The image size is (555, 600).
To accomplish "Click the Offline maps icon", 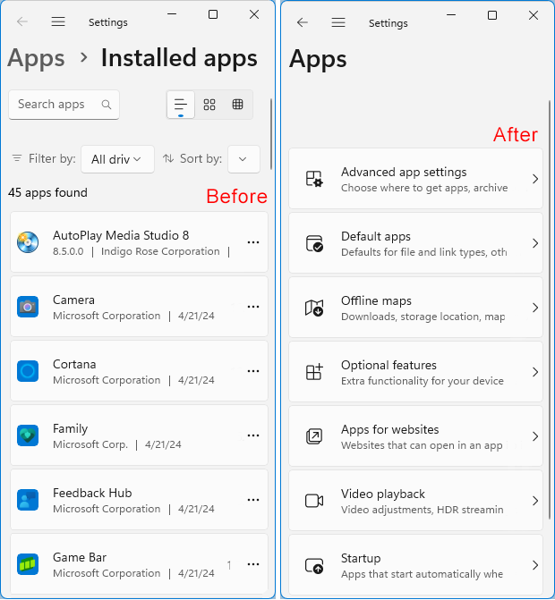I will pyautogui.click(x=314, y=308).
